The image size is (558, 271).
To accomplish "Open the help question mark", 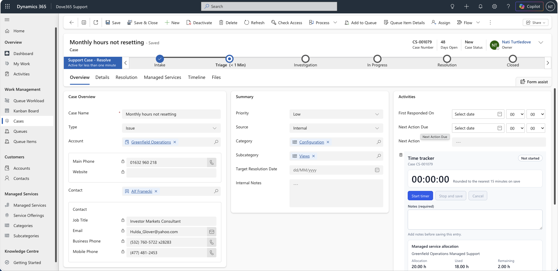I will [508, 6].
